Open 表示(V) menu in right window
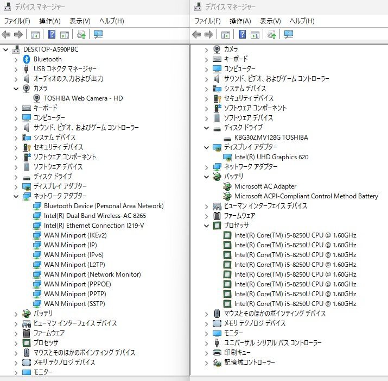This screenshot has height=381, width=388. point(270,21)
